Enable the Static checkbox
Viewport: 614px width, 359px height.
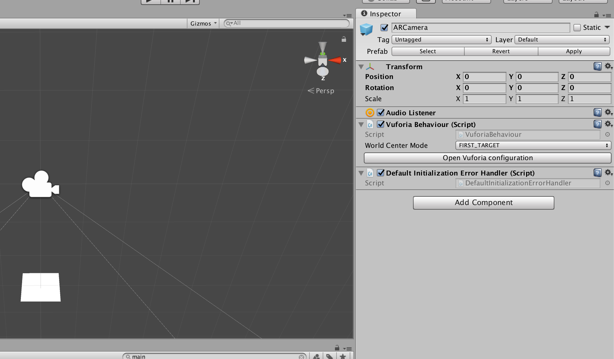click(577, 28)
